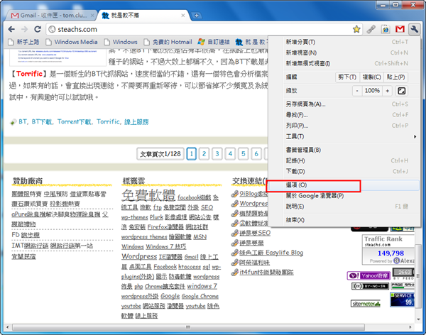Open 書籤管理員(B) from menu

344,150
